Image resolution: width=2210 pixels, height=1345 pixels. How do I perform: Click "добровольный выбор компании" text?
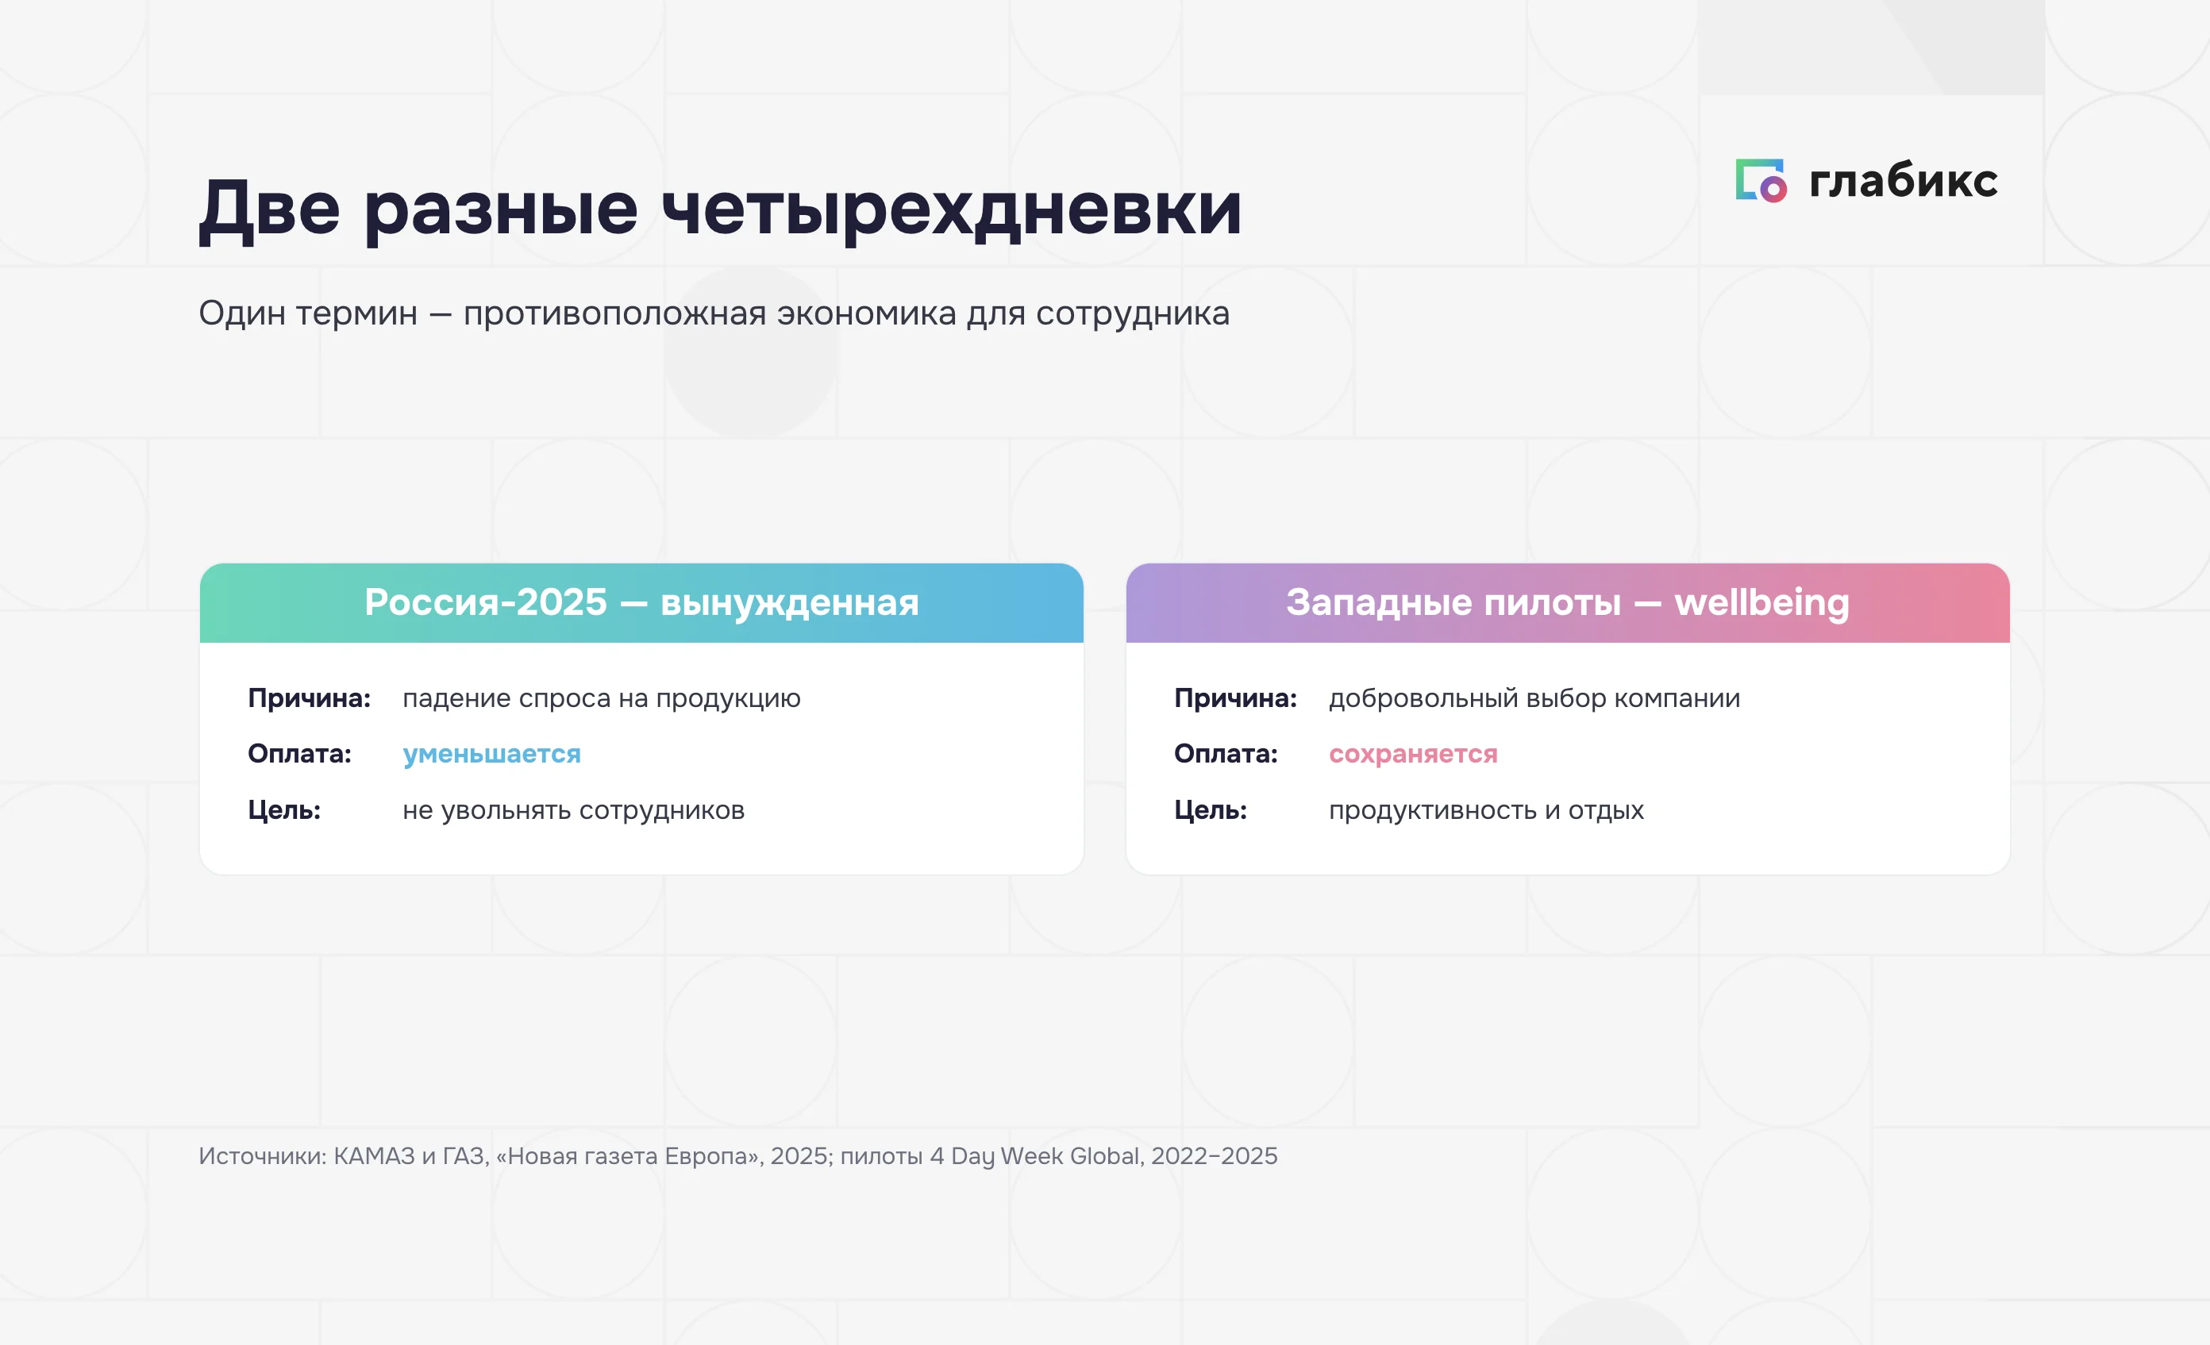pos(1534,698)
